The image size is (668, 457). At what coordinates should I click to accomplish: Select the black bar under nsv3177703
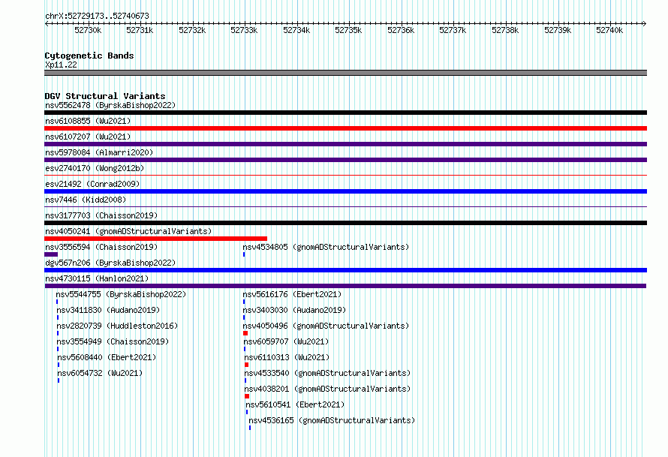[x=345, y=223]
